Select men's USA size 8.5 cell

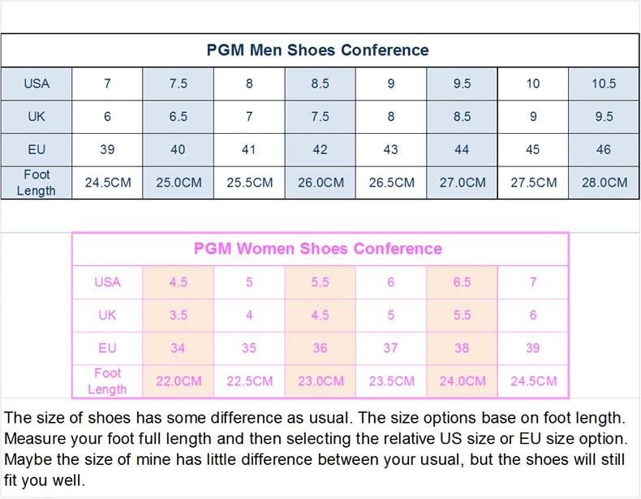point(320,84)
